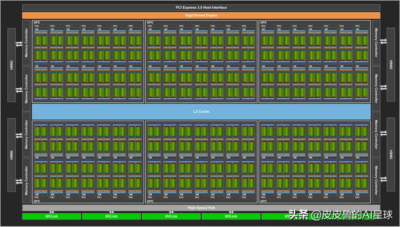Click the GPC label of bottom-middle cluster
This screenshot has height=227, width=400.
(150, 201)
